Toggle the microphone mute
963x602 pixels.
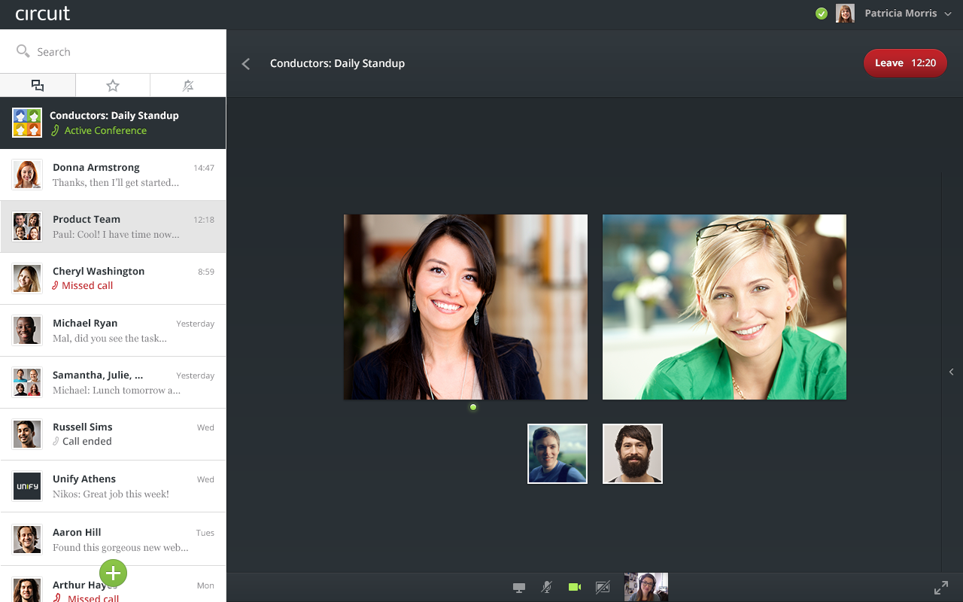point(546,587)
